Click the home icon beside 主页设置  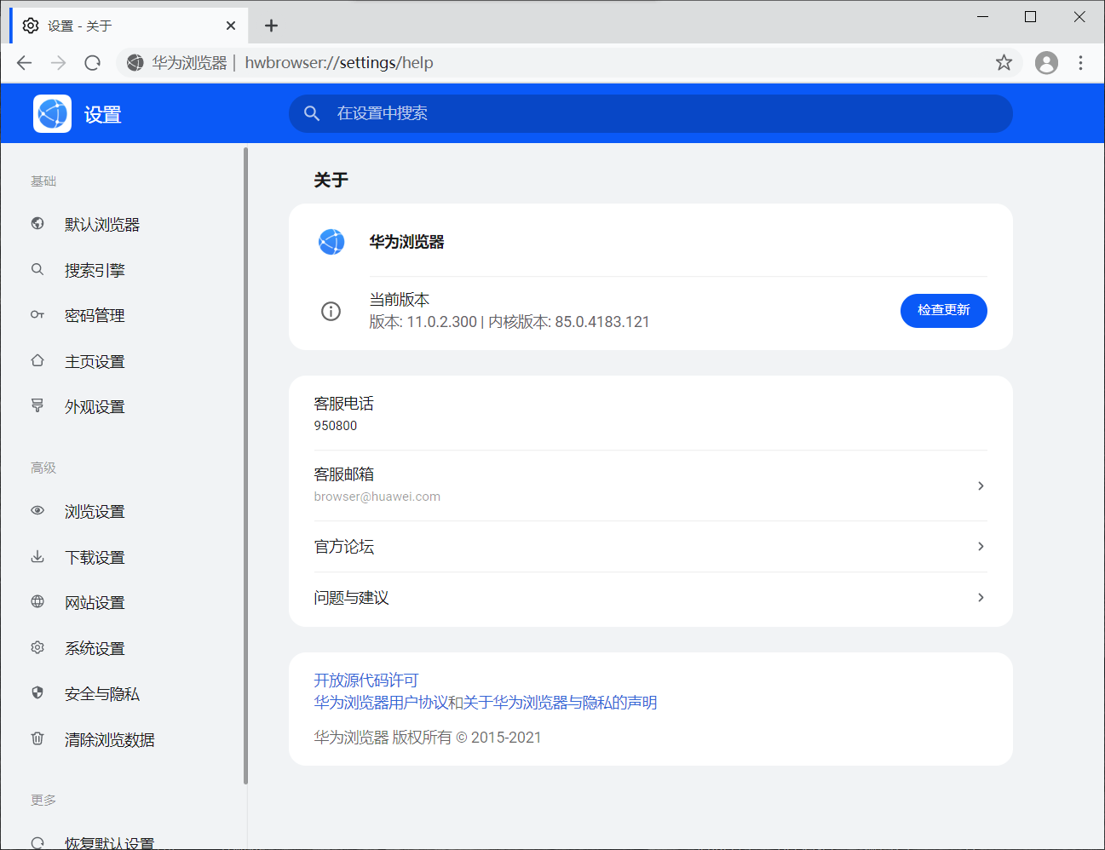coord(37,360)
